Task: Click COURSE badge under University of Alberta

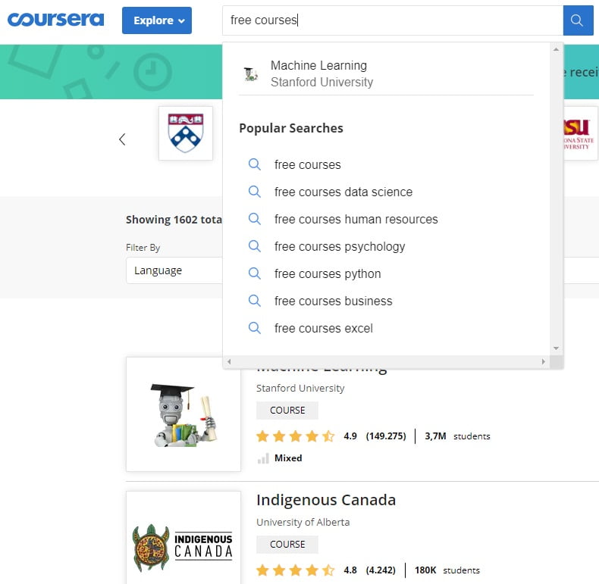Action: click(x=287, y=545)
